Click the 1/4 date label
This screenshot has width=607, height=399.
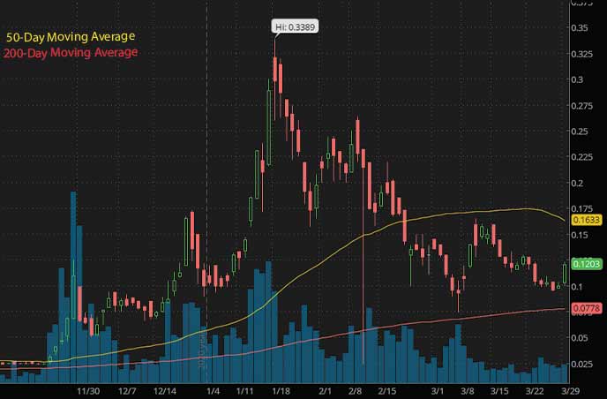pyautogui.click(x=213, y=391)
